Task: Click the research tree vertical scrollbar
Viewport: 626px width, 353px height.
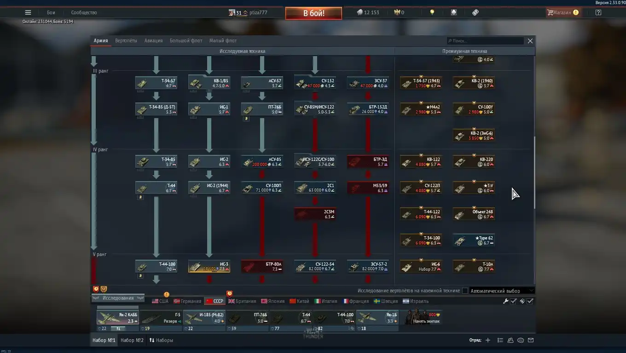Action: pos(534,172)
